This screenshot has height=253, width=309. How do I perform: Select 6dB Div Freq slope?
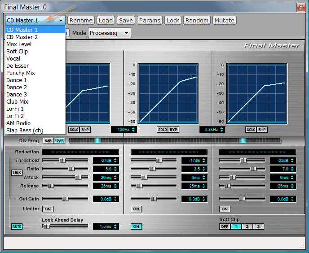point(48,141)
